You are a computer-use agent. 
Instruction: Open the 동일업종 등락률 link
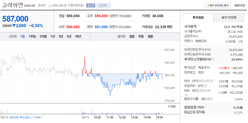195,112
